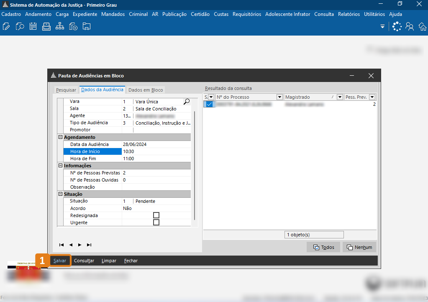Open the Expediente menu

[x=85, y=14]
